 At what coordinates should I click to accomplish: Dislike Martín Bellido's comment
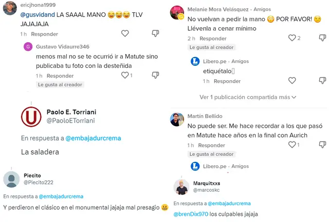pos(323,145)
